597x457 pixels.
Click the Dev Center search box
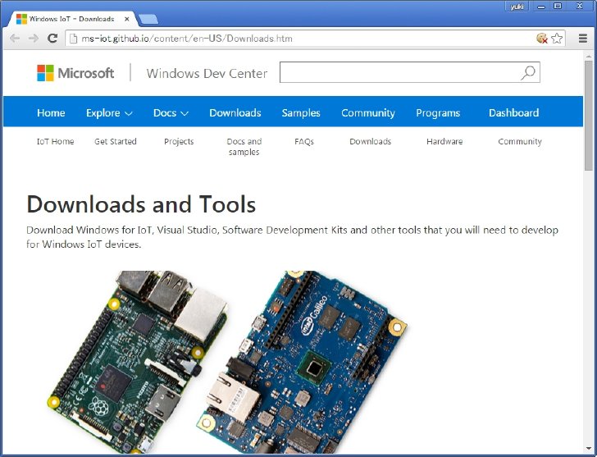pyautogui.click(x=410, y=72)
